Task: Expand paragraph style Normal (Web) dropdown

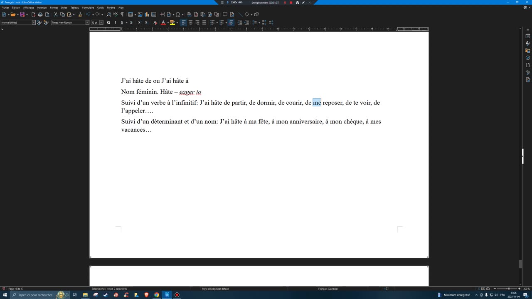Action: click(34, 22)
